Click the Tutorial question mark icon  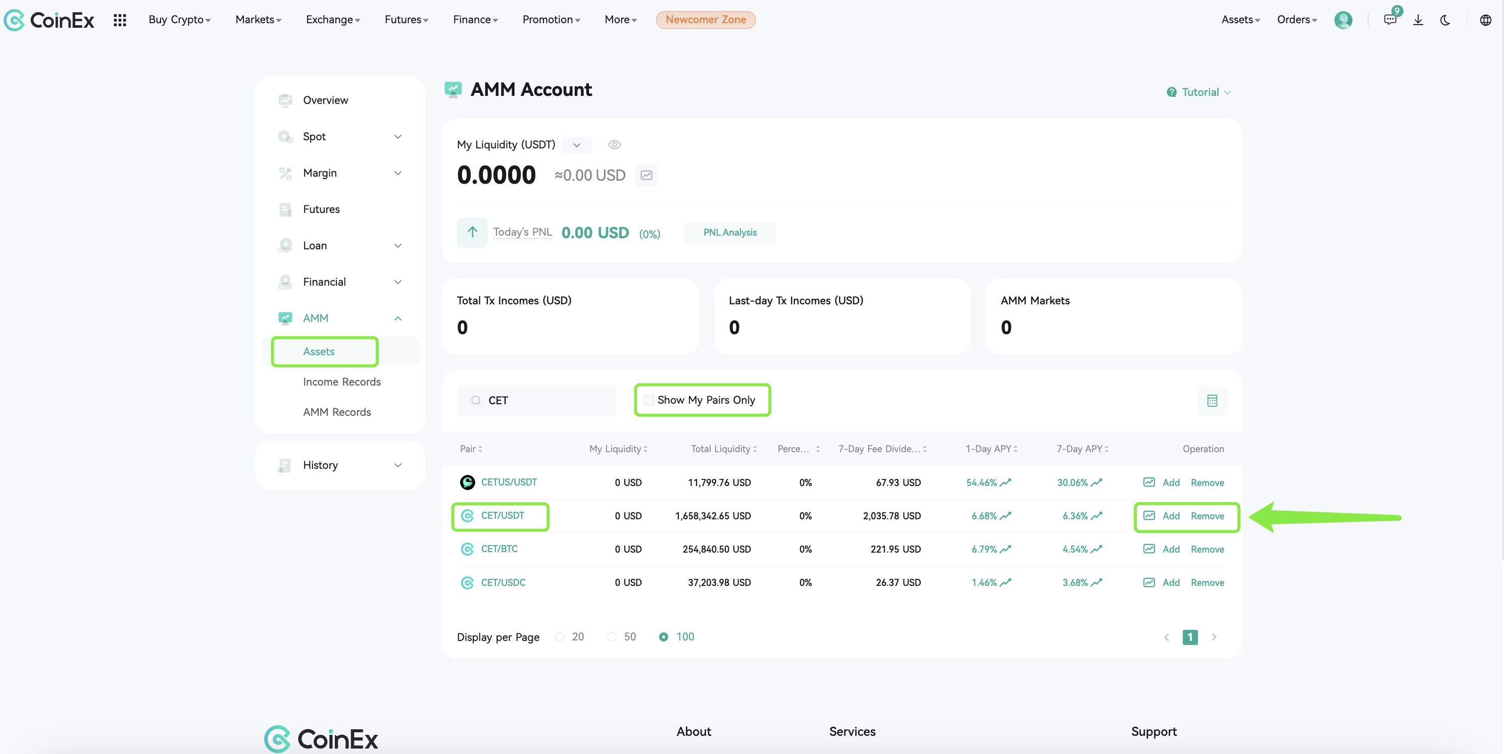click(1171, 92)
